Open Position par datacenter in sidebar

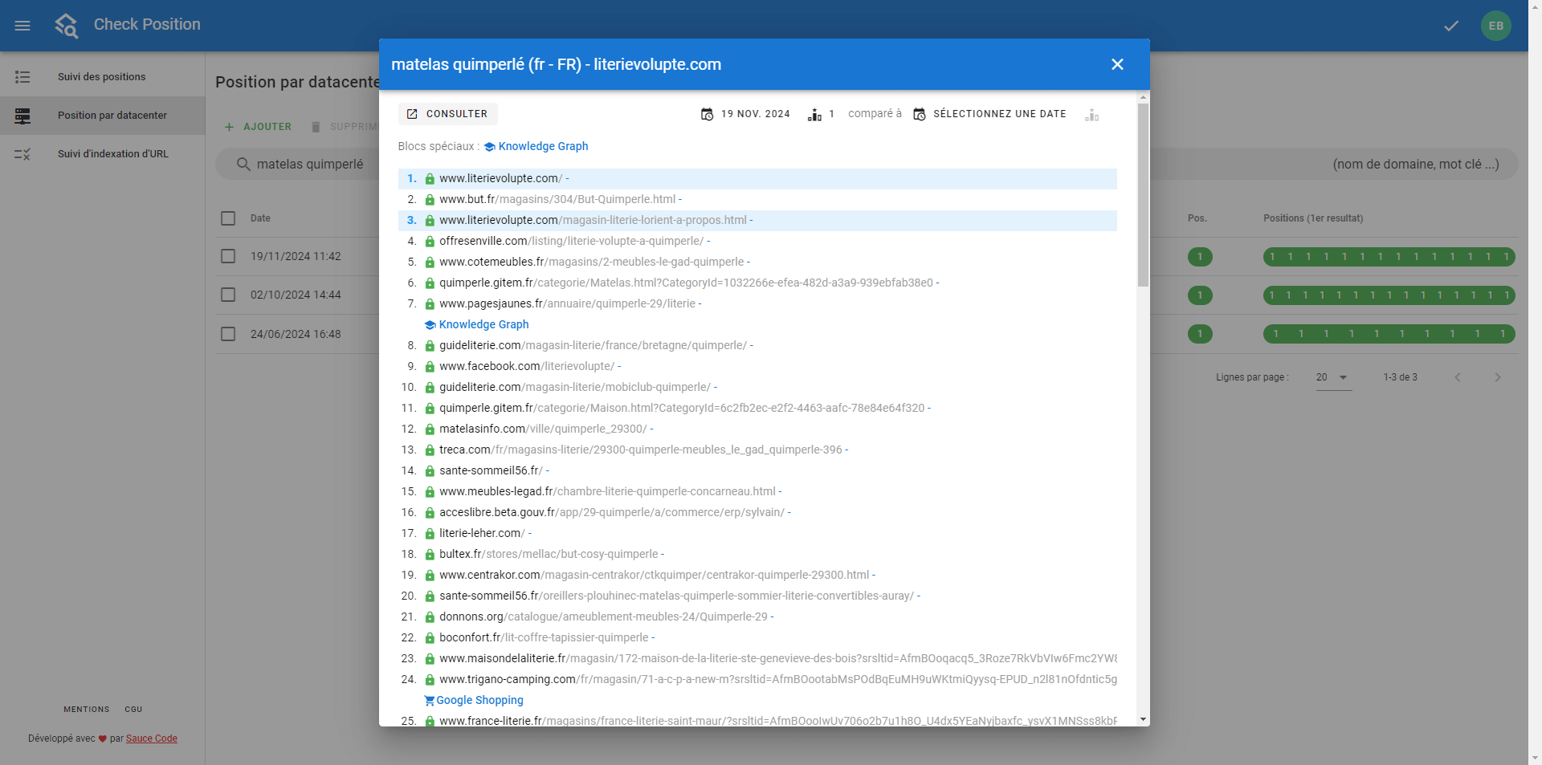click(102, 116)
